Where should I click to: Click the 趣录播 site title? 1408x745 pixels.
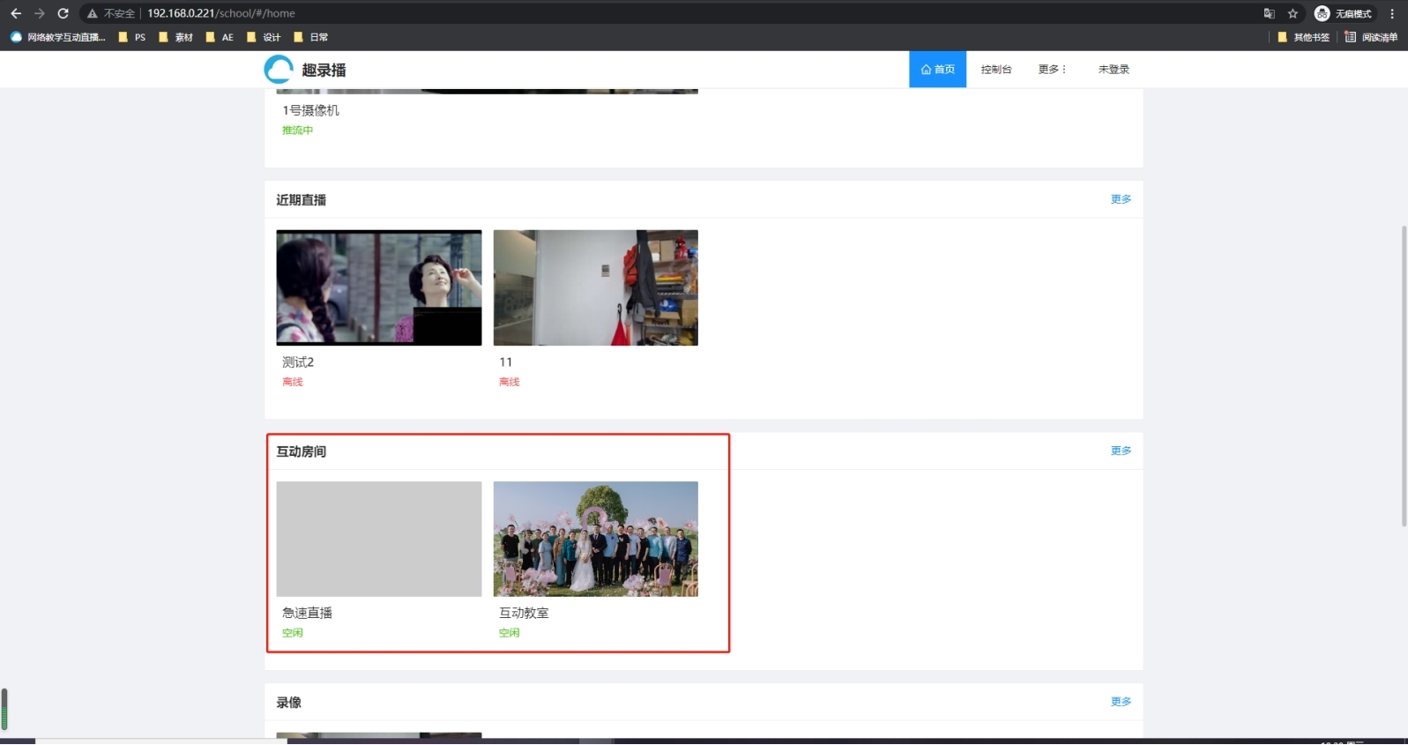pyautogui.click(x=324, y=71)
